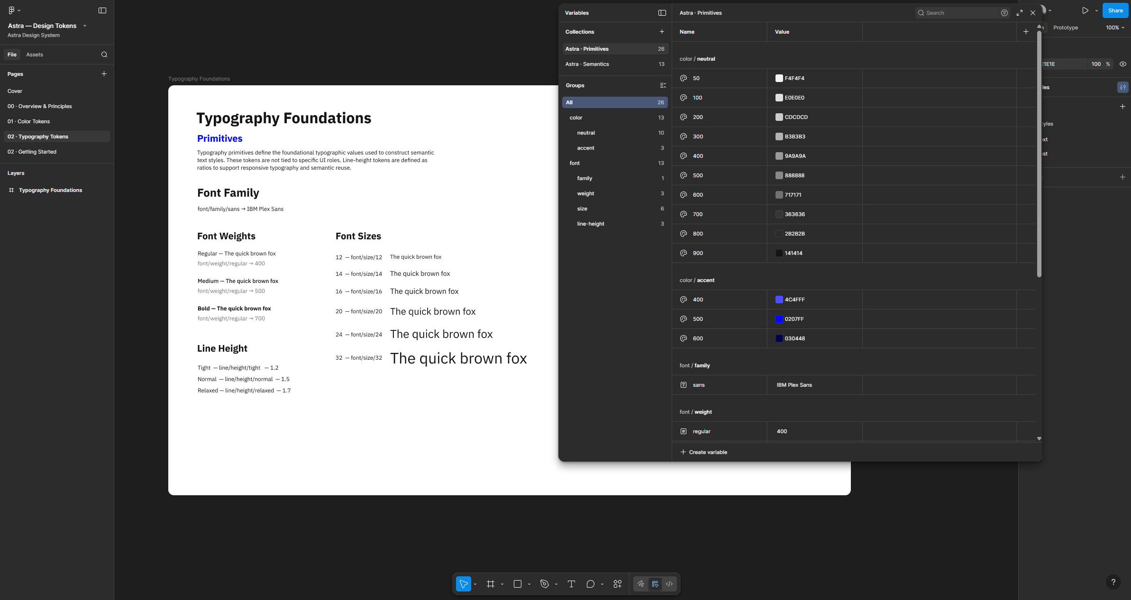Open the Comment tool

(590, 584)
